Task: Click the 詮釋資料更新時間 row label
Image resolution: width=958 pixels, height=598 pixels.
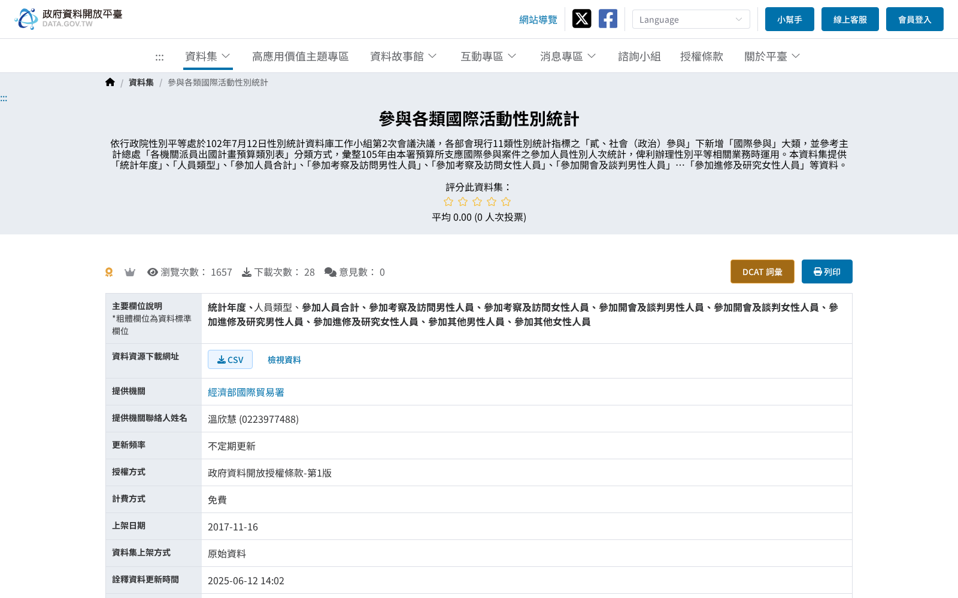Action: pyautogui.click(x=145, y=579)
